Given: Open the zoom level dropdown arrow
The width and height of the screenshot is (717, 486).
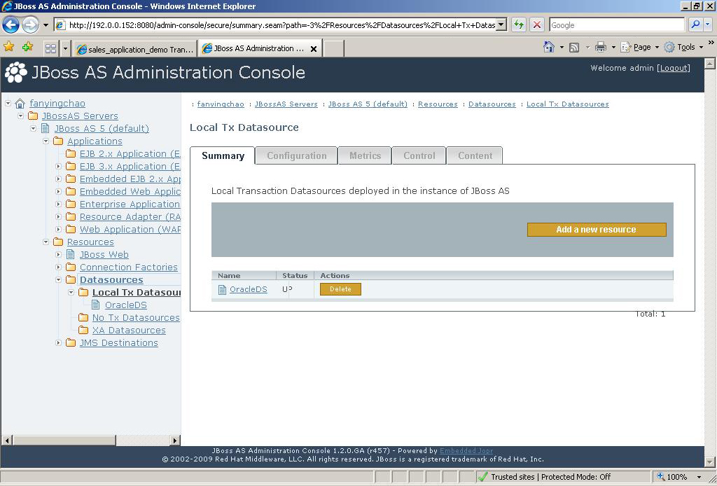Looking at the screenshot, I should coord(699,477).
